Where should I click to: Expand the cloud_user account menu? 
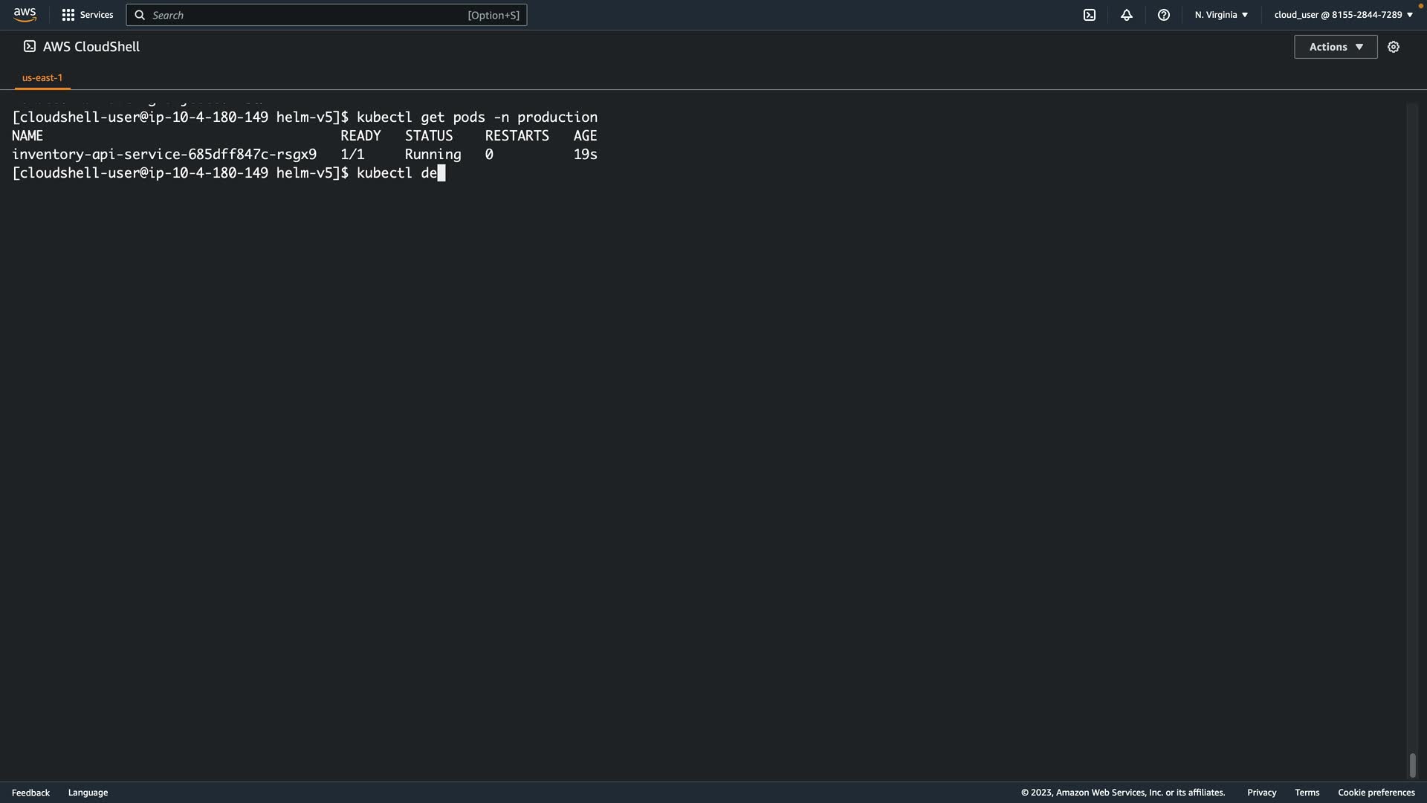coord(1343,15)
